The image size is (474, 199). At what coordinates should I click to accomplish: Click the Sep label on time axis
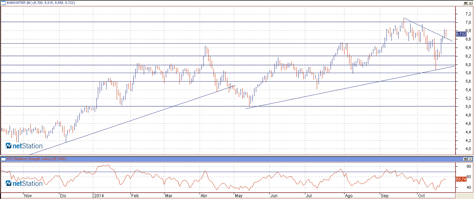pyautogui.click(x=384, y=195)
